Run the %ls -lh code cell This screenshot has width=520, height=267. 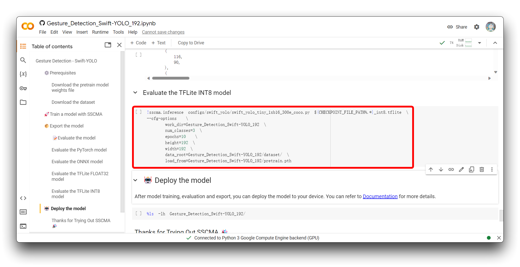coord(138,213)
